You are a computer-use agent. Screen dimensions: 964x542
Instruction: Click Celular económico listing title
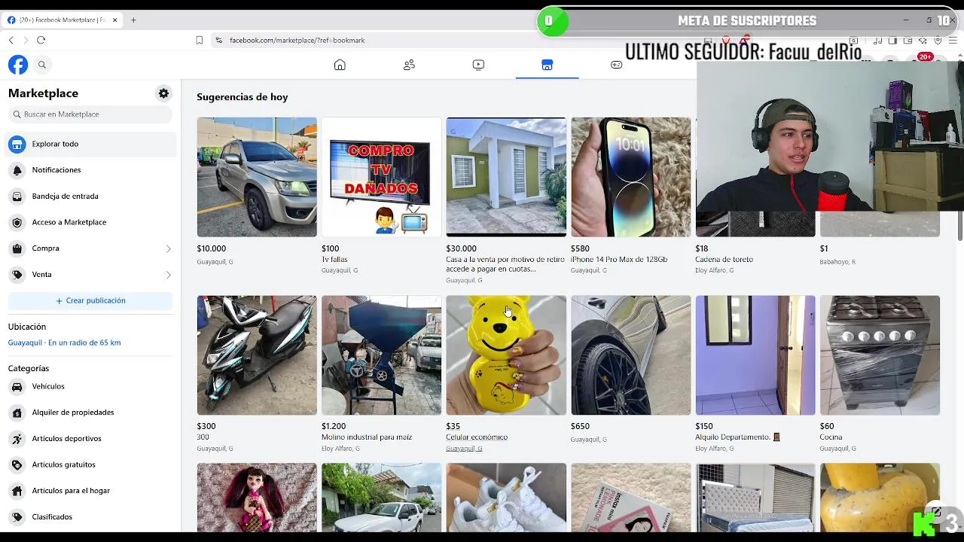click(477, 437)
